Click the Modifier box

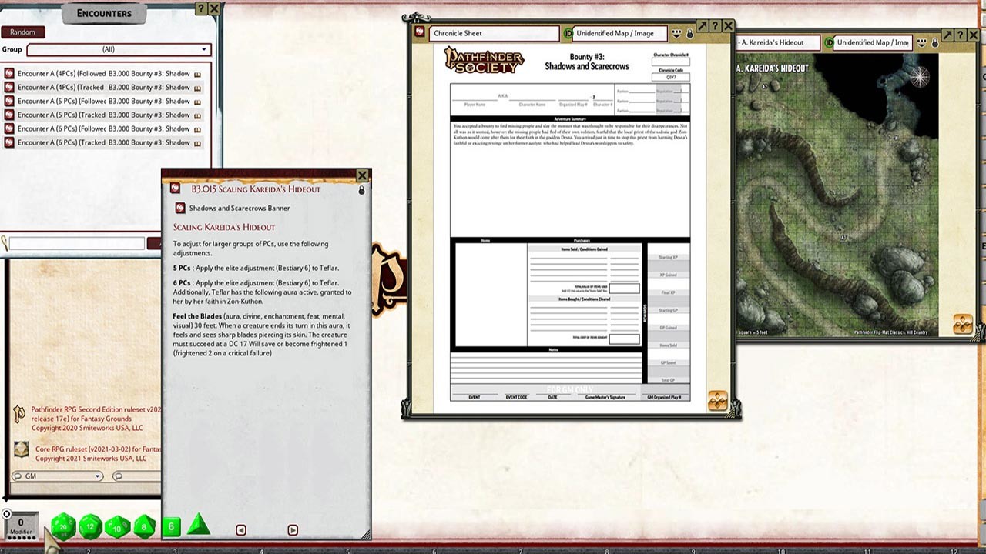(21, 525)
